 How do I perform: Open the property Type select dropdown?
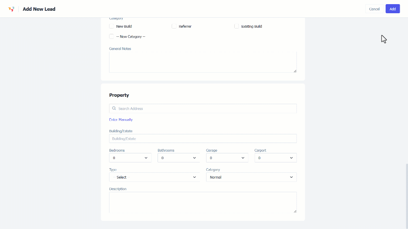(154, 177)
